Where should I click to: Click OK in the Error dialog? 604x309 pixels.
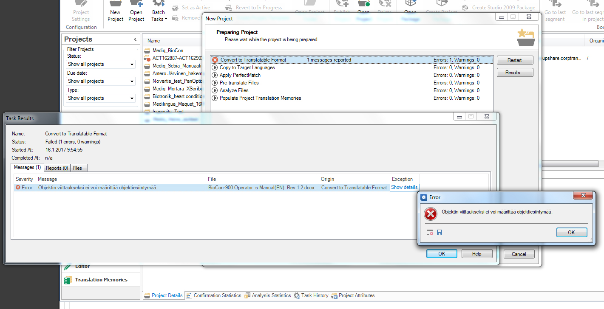[571, 232]
